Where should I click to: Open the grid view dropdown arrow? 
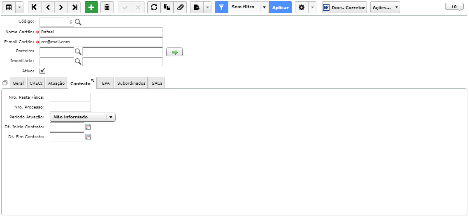pyautogui.click(x=19, y=7)
